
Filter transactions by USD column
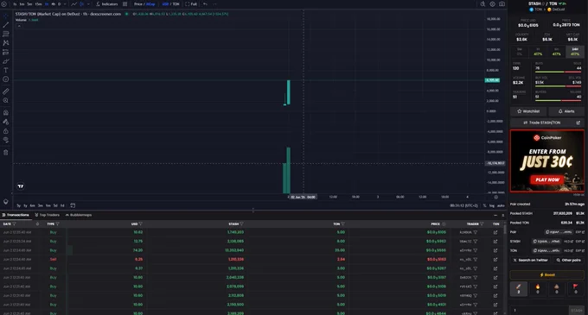point(141,224)
